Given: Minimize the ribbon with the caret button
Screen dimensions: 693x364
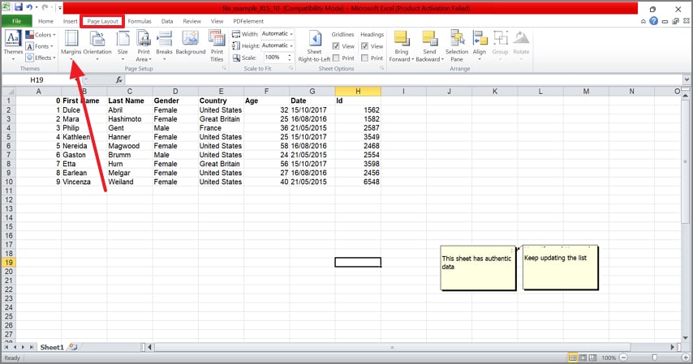Looking at the screenshot, I should [643, 21].
